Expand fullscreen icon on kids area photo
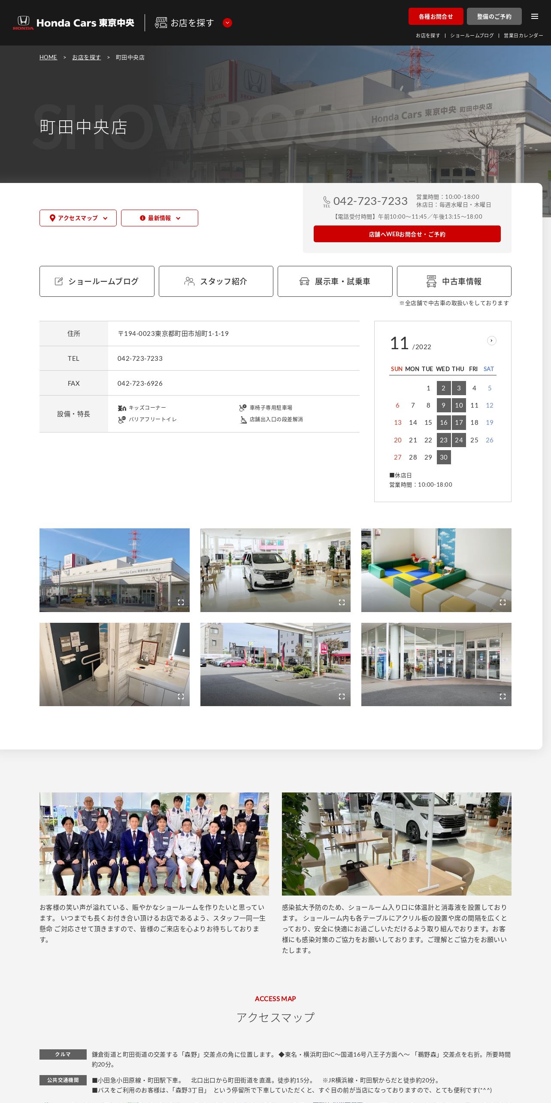 pos(503,603)
